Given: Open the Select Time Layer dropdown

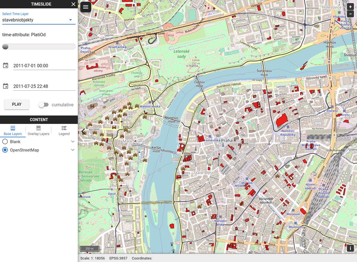Looking at the screenshot, I should (39, 20).
